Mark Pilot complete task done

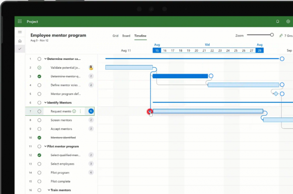point(39,181)
